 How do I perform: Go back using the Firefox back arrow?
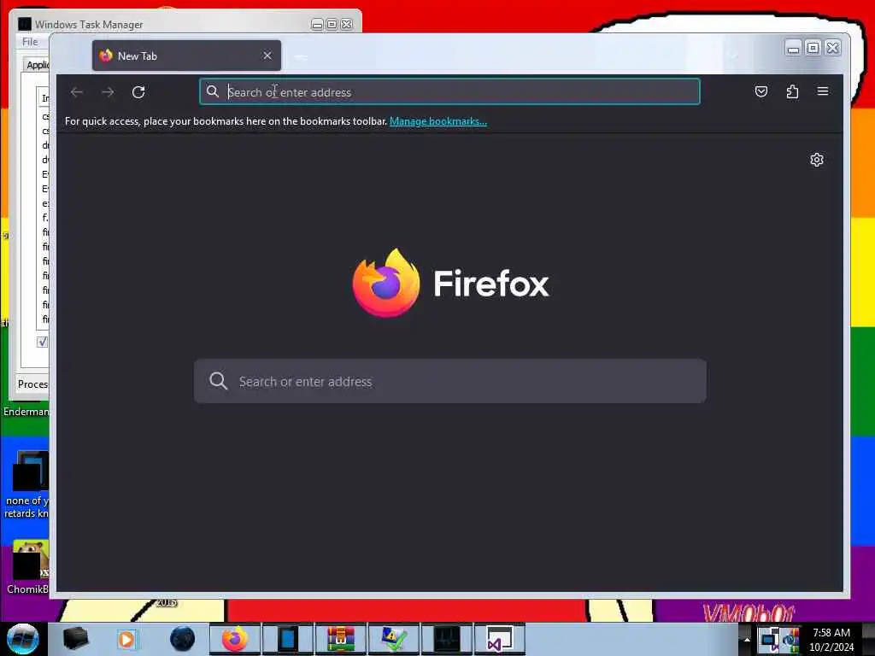tap(77, 92)
